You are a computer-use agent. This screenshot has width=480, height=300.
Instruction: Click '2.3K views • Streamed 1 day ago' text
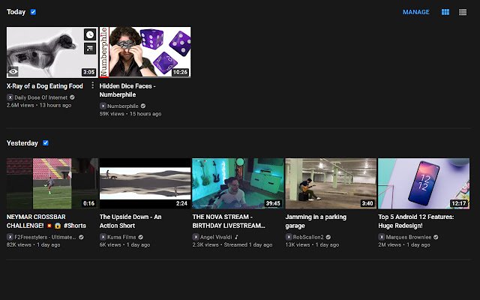(x=232, y=244)
